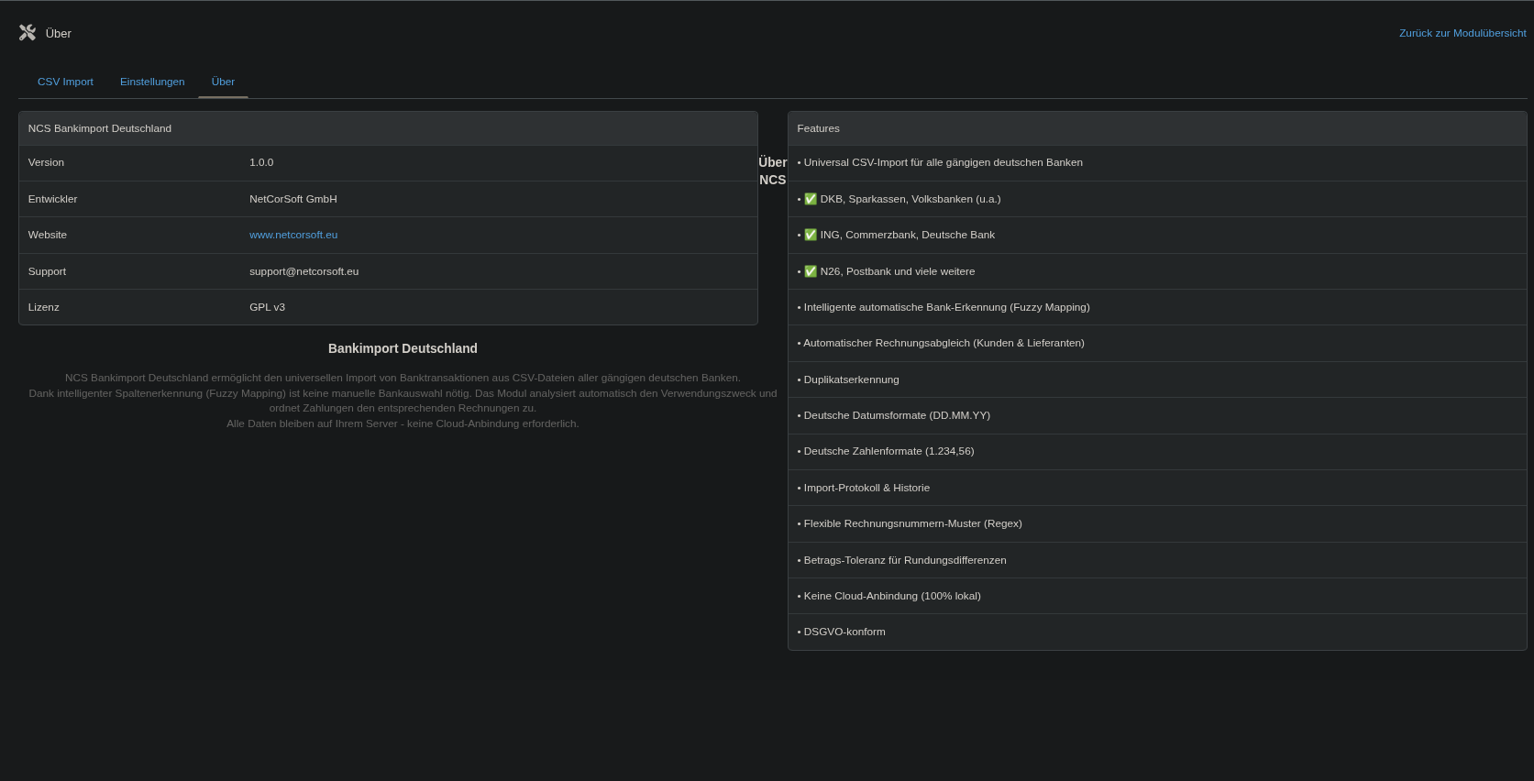Go back via Zurück zur Modulübersicht link
Image resolution: width=1534 pixels, height=781 pixels.
[1462, 33]
